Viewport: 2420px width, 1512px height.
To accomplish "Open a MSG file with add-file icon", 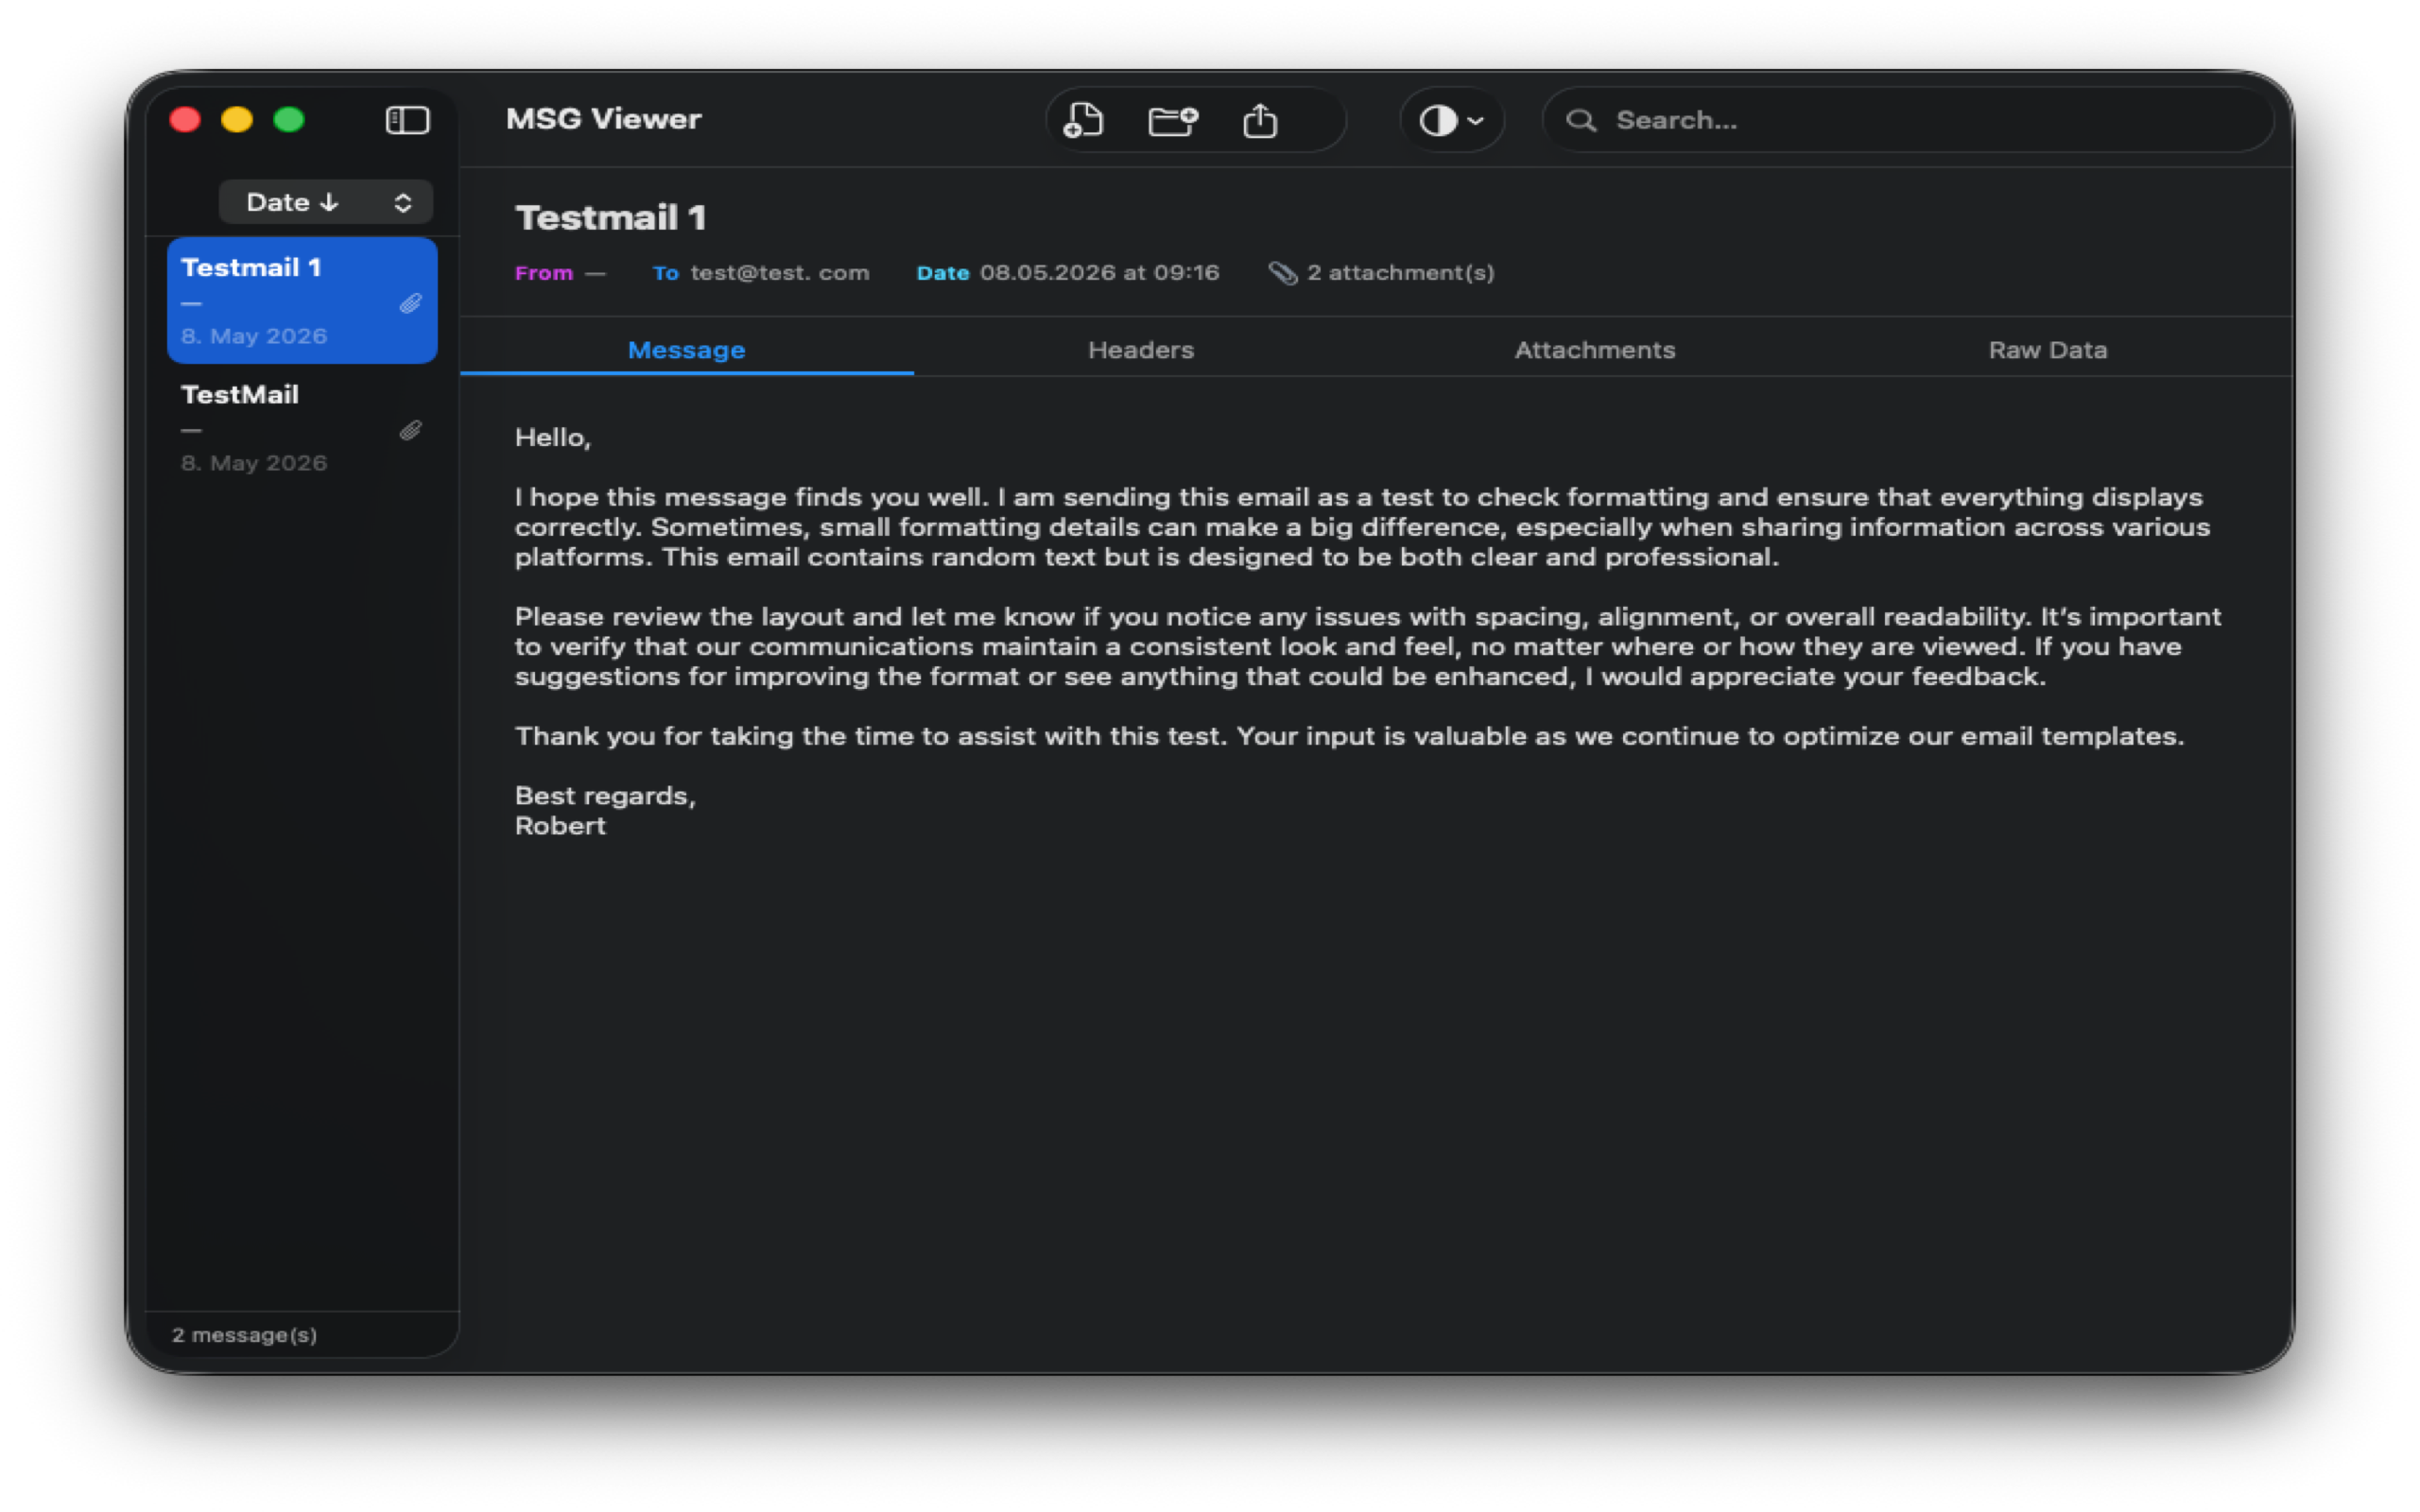I will [1083, 120].
